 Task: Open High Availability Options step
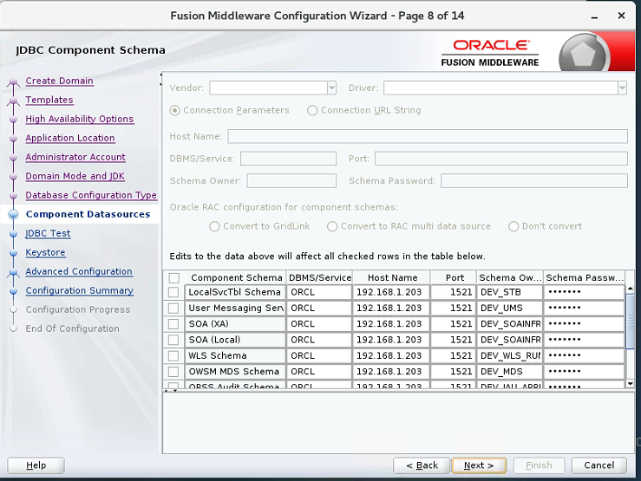79,119
